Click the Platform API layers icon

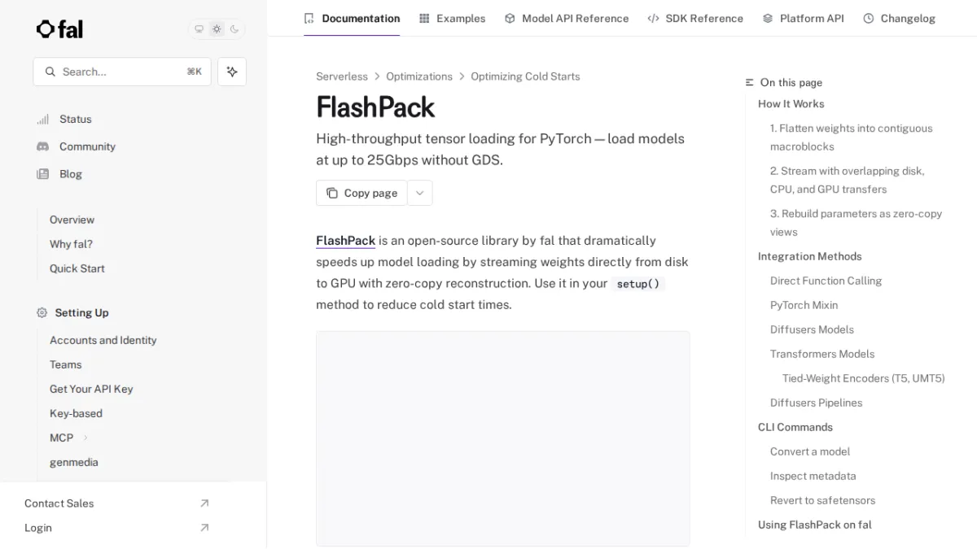tap(768, 18)
